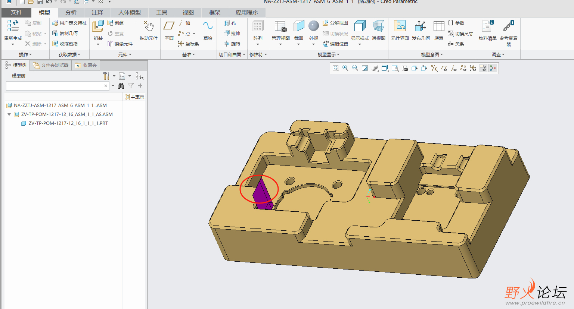Image resolution: width=574 pixels, height=309 pixels.
Task: Click 分解视图 exploded view
Action: tap(335, 23)
